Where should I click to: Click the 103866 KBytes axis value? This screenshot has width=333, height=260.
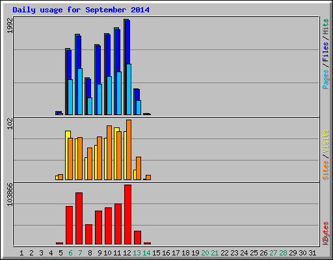(x=10, y=194)
